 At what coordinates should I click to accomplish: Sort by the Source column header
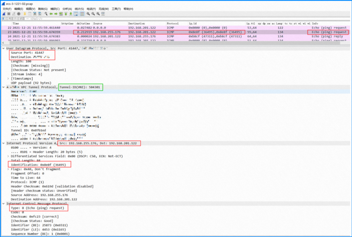coord(110,23)
